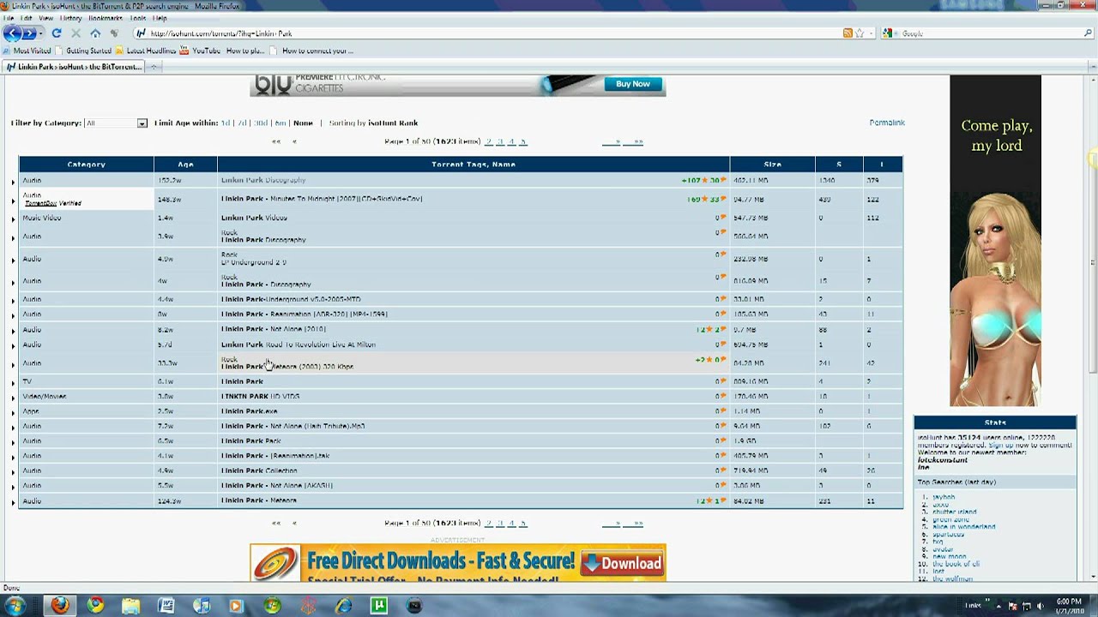Click into the Google search field

point(991,33)
